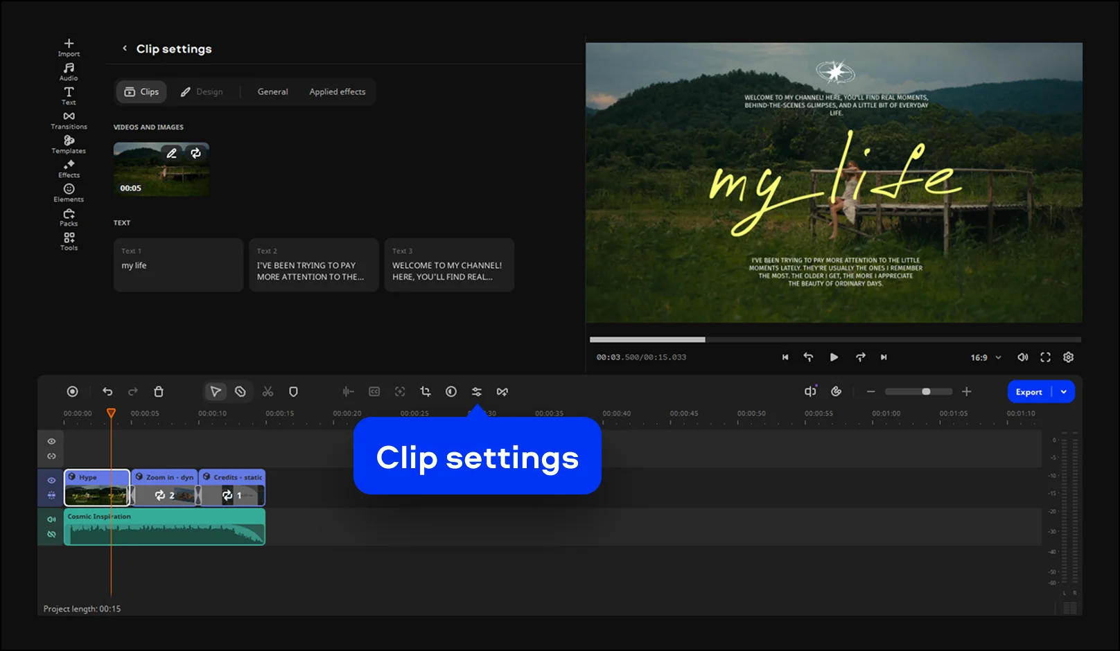Go back from Clip settings
The width and height of the screenshot is (1120, 651).
[x=125, y=48]
